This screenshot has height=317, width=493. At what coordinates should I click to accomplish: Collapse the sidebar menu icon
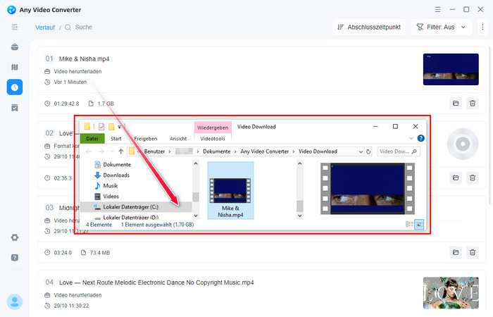(x=15, y=27)
